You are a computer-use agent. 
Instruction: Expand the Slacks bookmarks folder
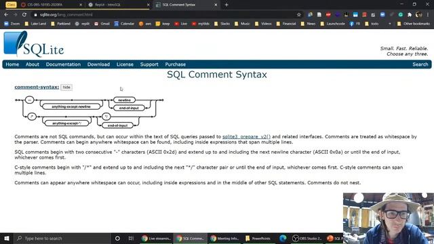[x=222, y=24]
